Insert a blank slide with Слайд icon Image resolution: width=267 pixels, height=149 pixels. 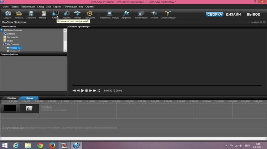pos(55,15)
